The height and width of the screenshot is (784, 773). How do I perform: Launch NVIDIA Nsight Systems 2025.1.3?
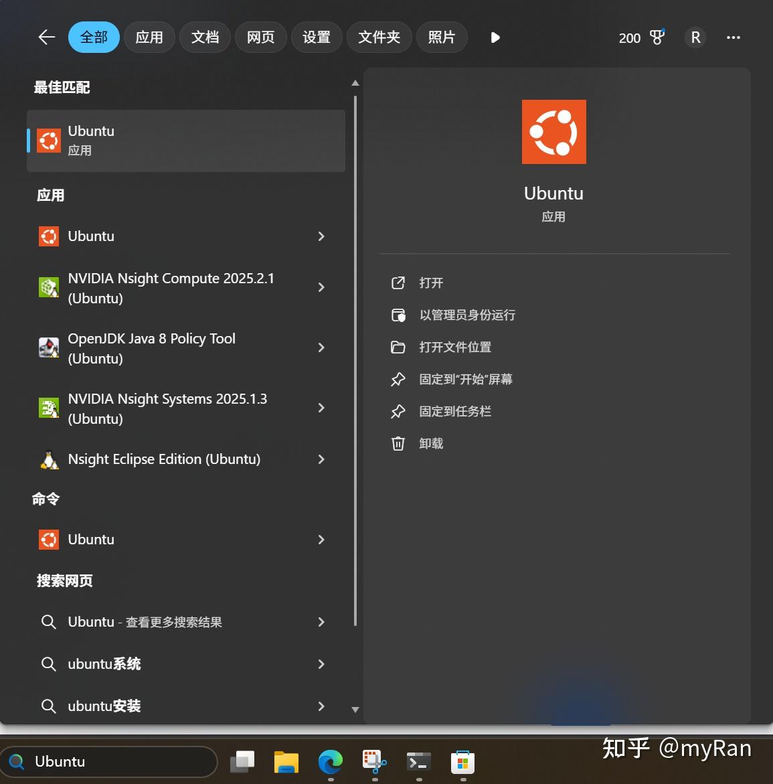167,408
